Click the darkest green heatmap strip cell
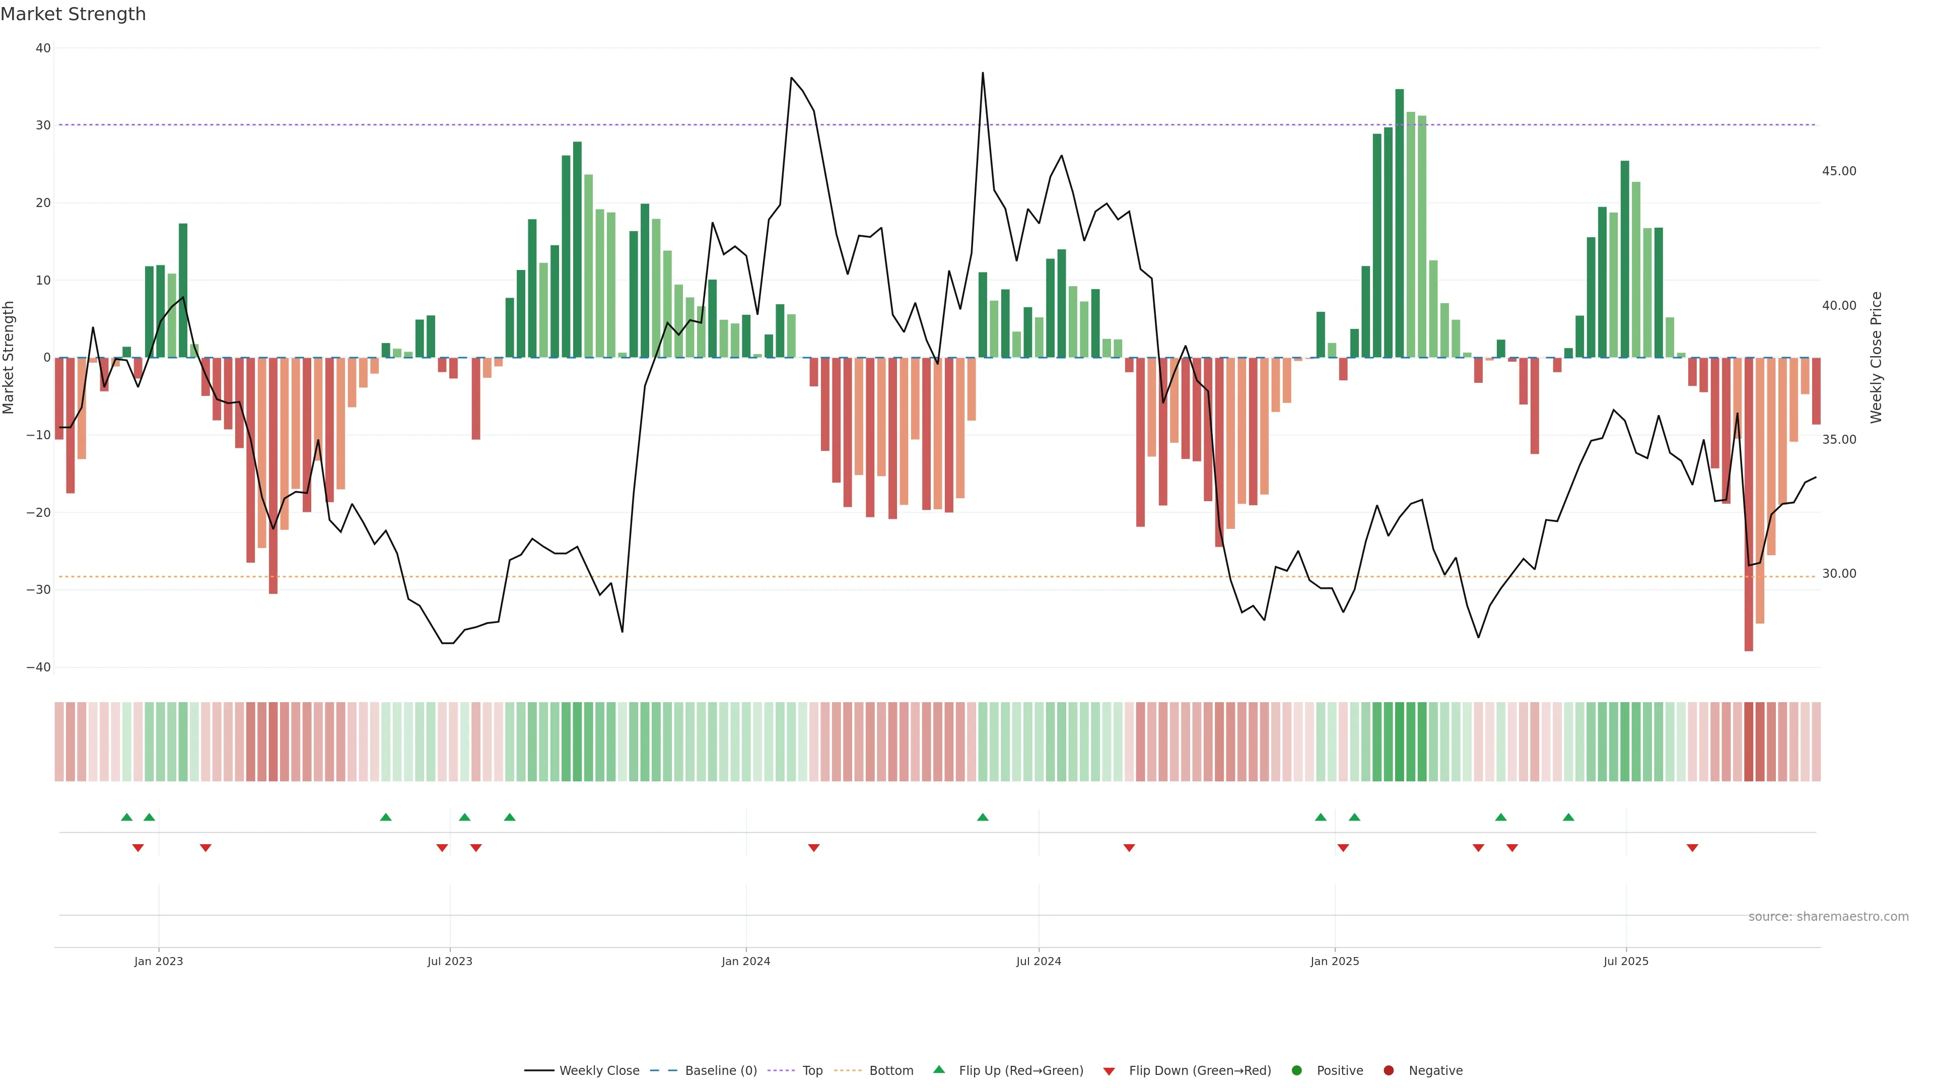This screenshot has height=1088, width=1934. click(1400, 742)
